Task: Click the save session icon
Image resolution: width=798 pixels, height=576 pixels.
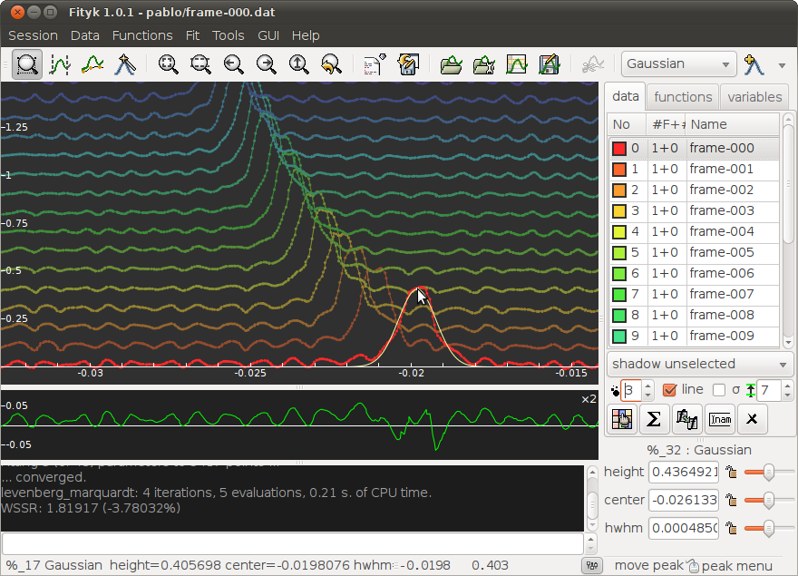Action: pos(407,64)
